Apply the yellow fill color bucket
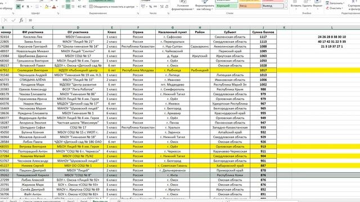The height and width of the screenshot is (202, 360). tap(47, 7)
